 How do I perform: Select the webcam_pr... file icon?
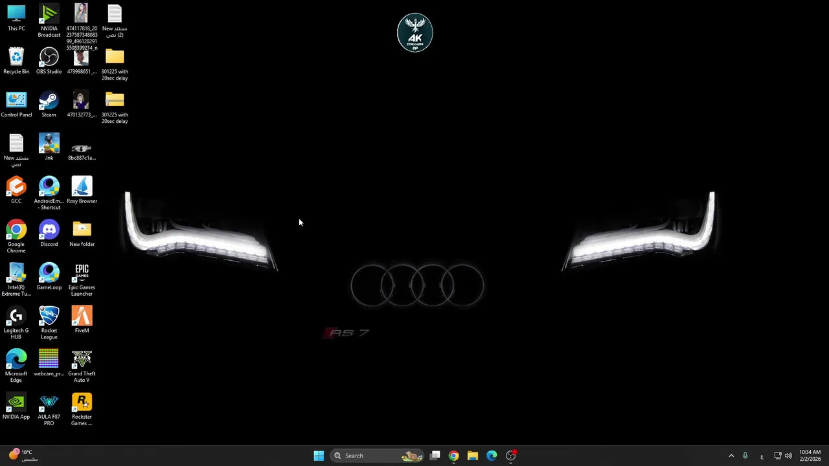click(49, 364)
